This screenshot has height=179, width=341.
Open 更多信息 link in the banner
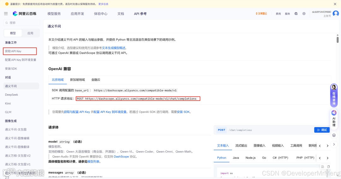(103, 4)
